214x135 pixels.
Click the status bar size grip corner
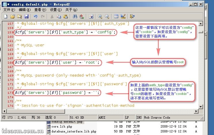pos(202,118)
